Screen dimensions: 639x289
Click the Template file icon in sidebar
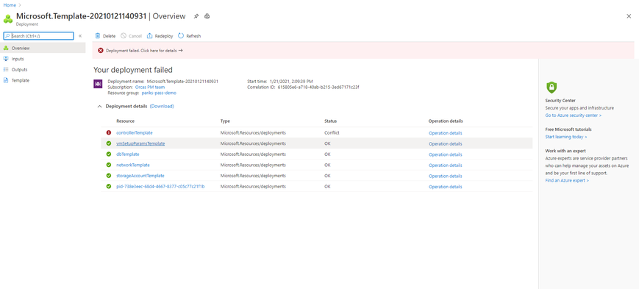[6, 80]
